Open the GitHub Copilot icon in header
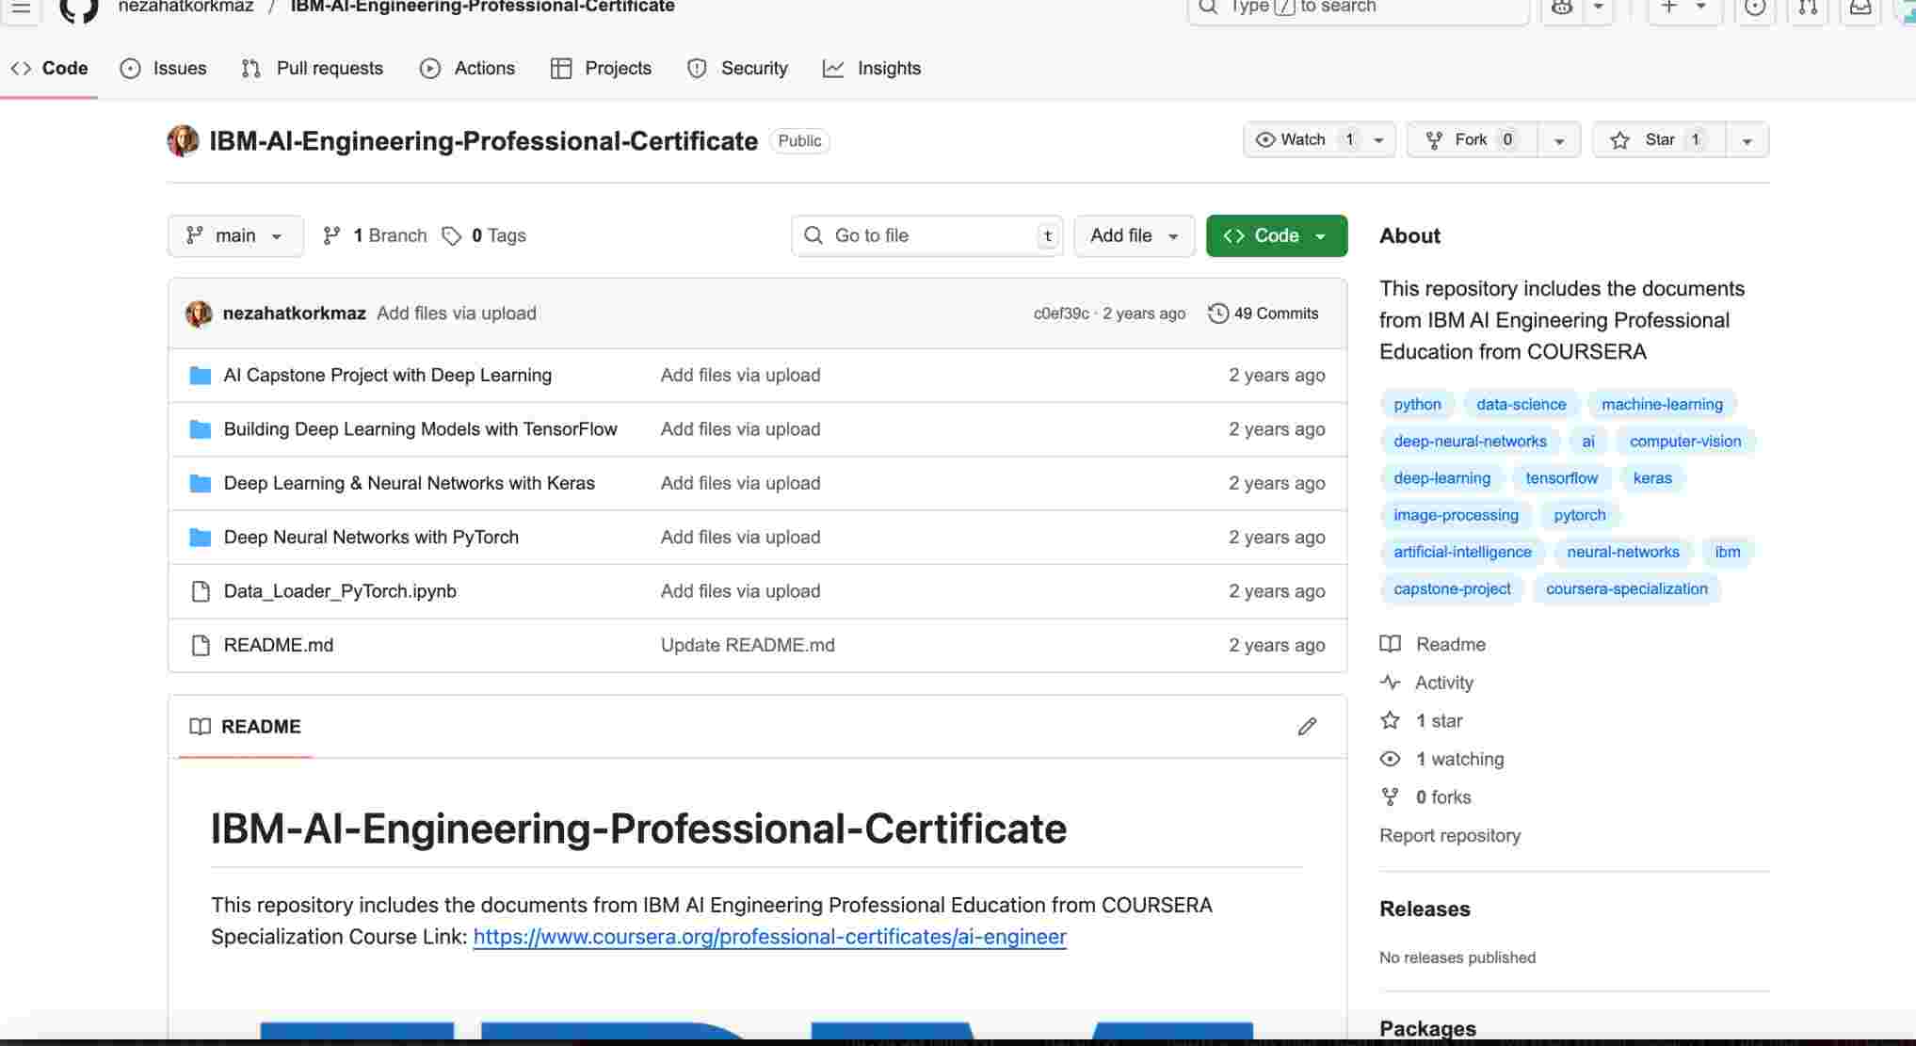Image resolution: width=1916 pixels, height=1046 pixels. tap(1562, 8)
